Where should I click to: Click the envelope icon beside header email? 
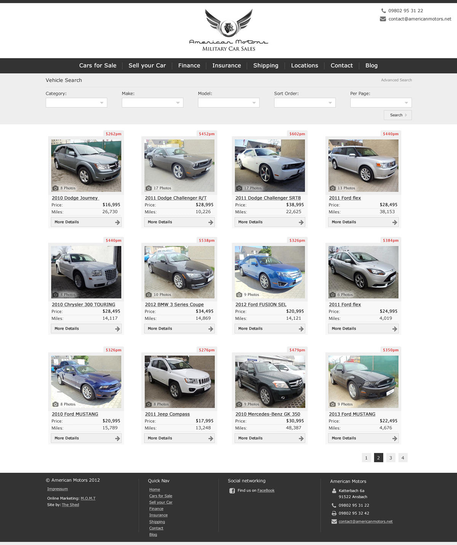pyautogui.click(x=383, y=19)
